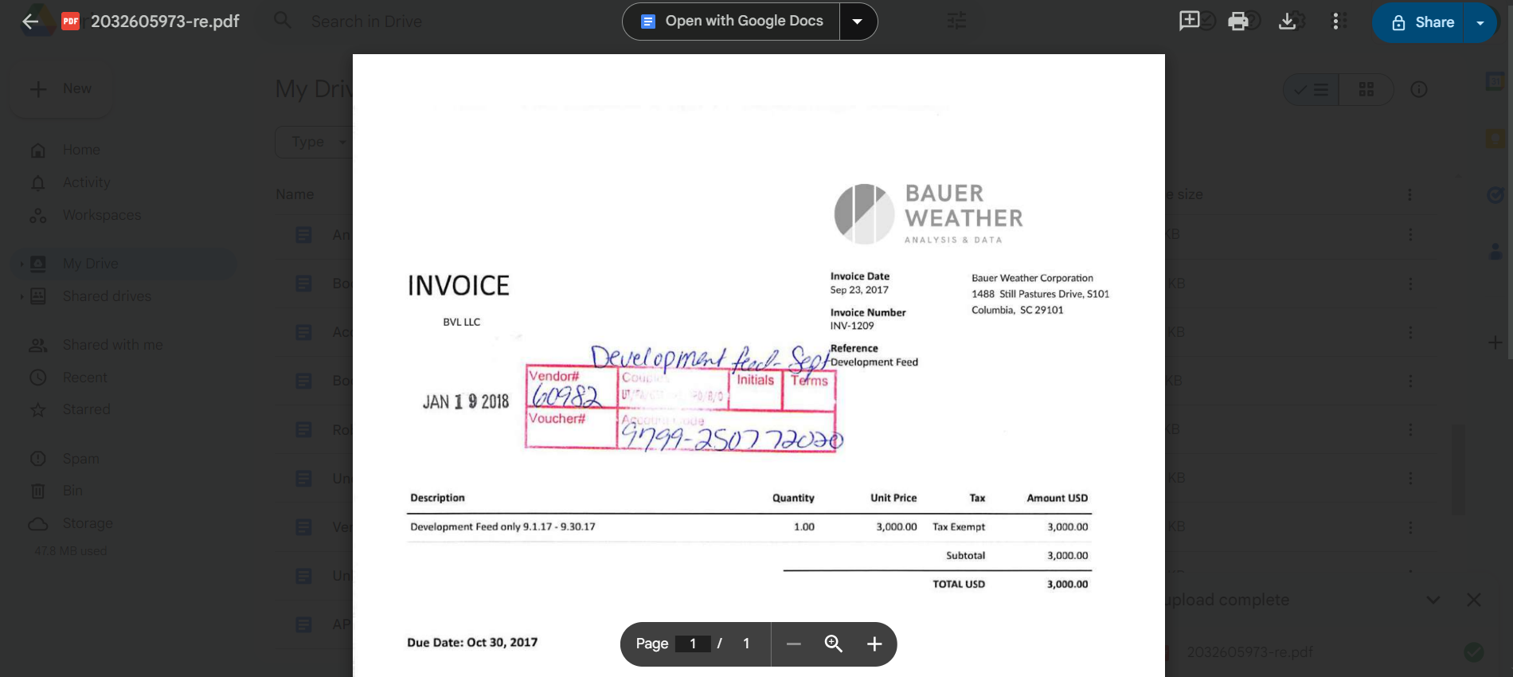Screen dimensions: 1513x677
Task: Click the red PDF file type icon
Action: click(x=70, y=22)
